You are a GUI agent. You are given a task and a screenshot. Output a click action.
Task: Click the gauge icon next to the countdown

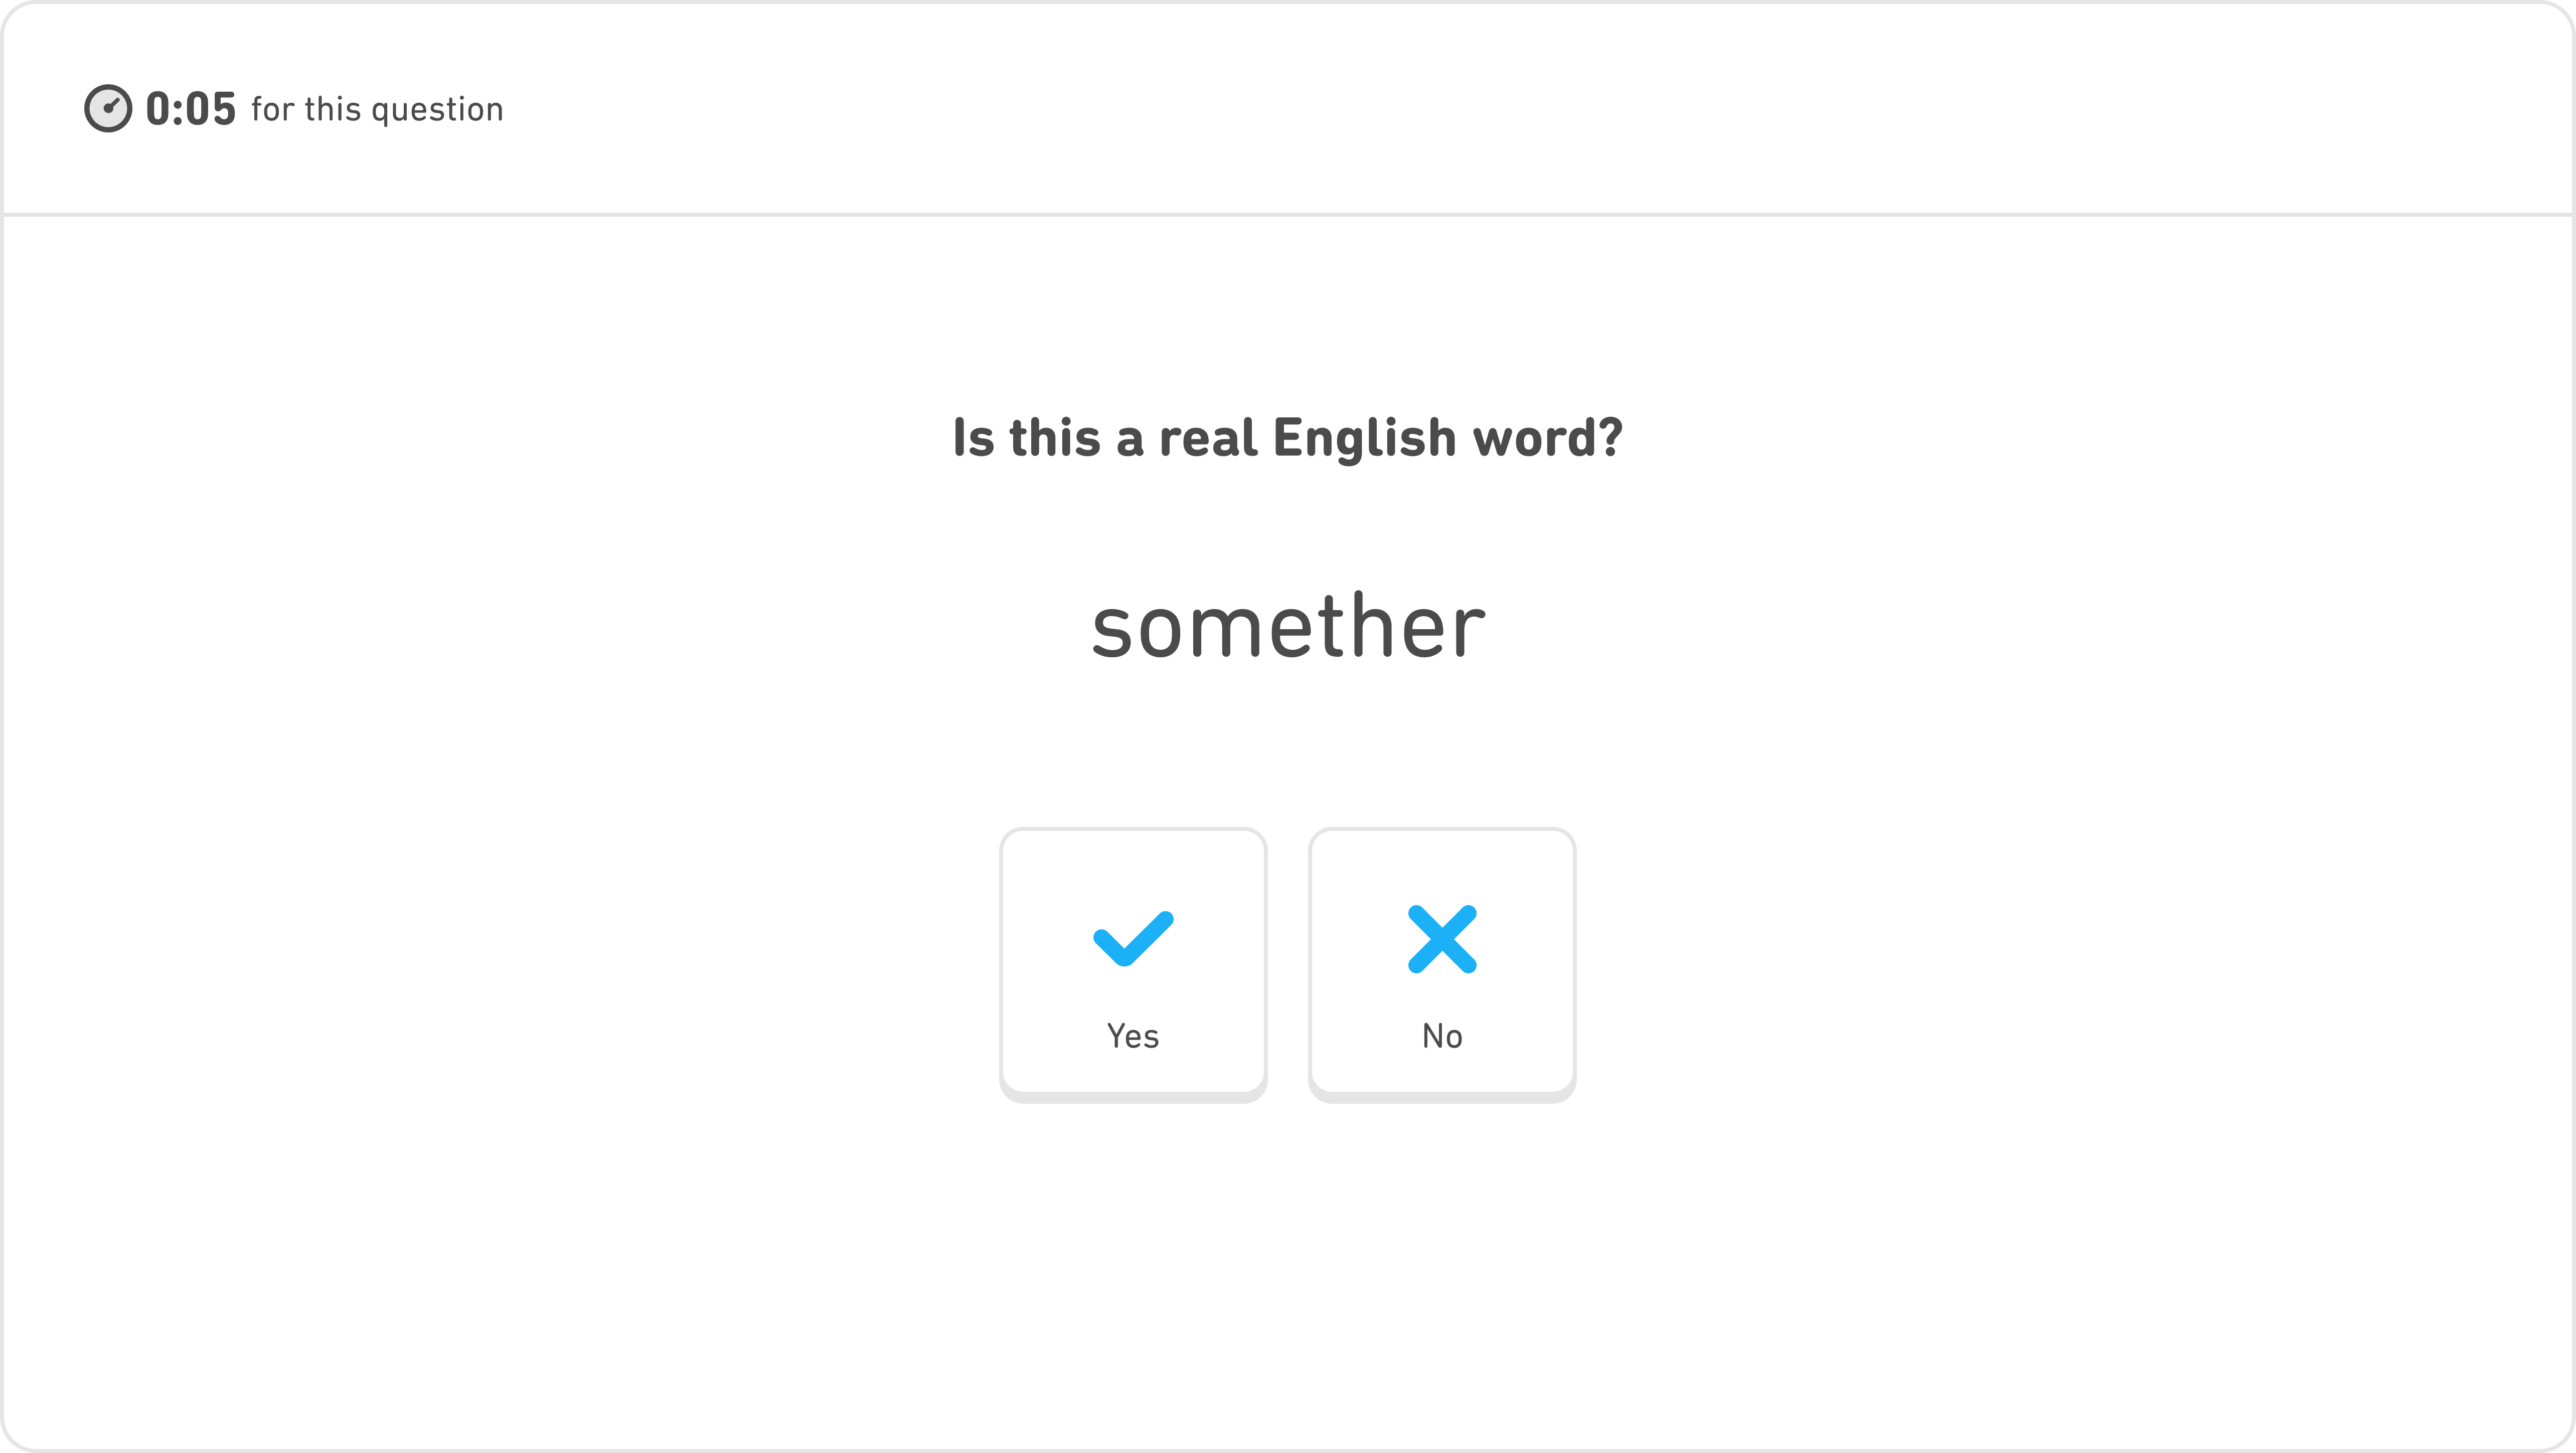click(108, 108)
